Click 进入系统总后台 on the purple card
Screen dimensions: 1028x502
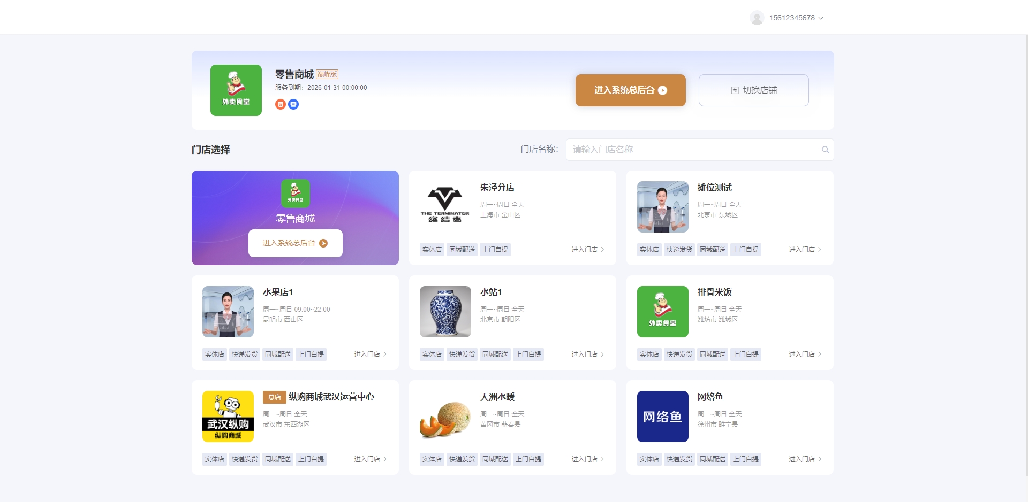click(x=295, y=243)
